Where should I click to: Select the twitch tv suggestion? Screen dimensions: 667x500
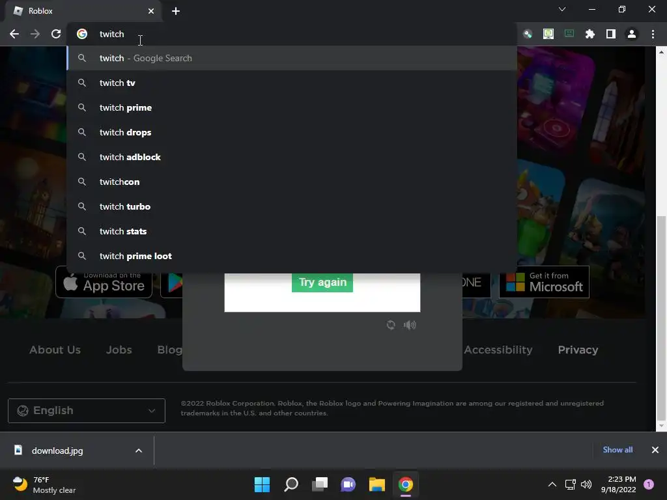click(x=292, y=83)
